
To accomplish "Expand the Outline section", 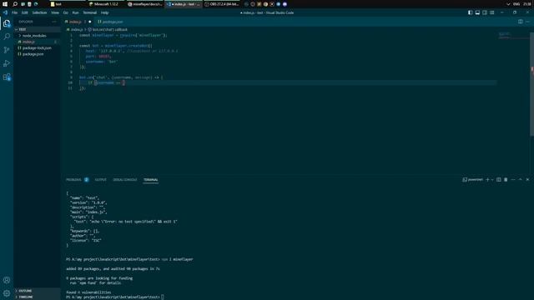I will click(x=37, y=291).
